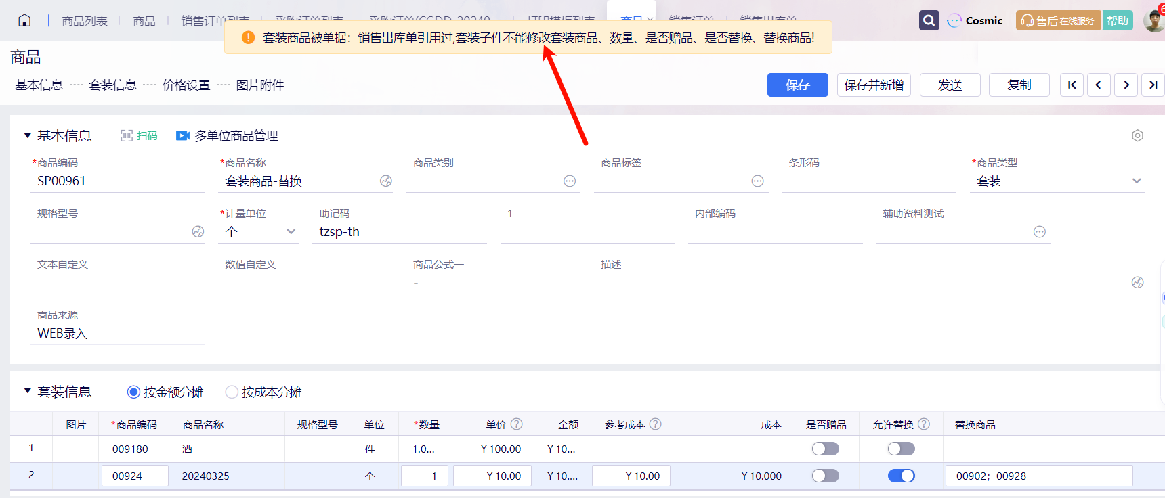Collapse the 套装信息 section
This screenshot has height=498, width=1165.
pyautogui.click(x=28, y=391)
